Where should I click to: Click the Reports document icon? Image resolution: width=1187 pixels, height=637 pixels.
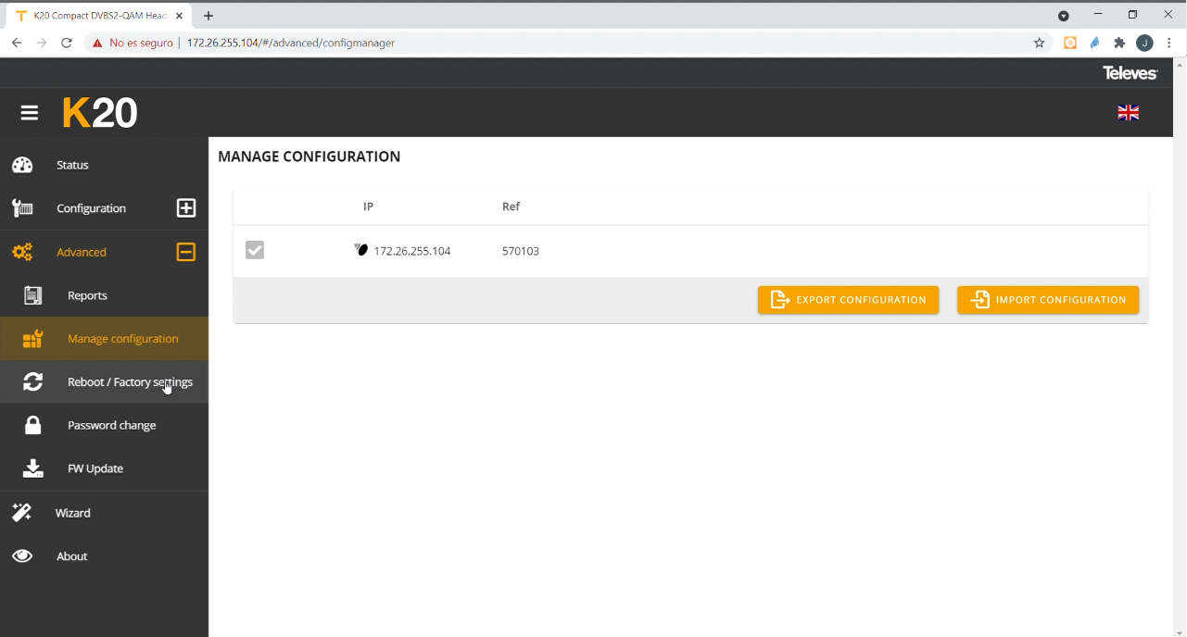(x=33, y=295)
